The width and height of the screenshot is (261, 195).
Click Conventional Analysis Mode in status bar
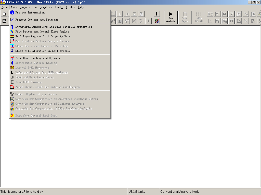(x=180, y=192)
